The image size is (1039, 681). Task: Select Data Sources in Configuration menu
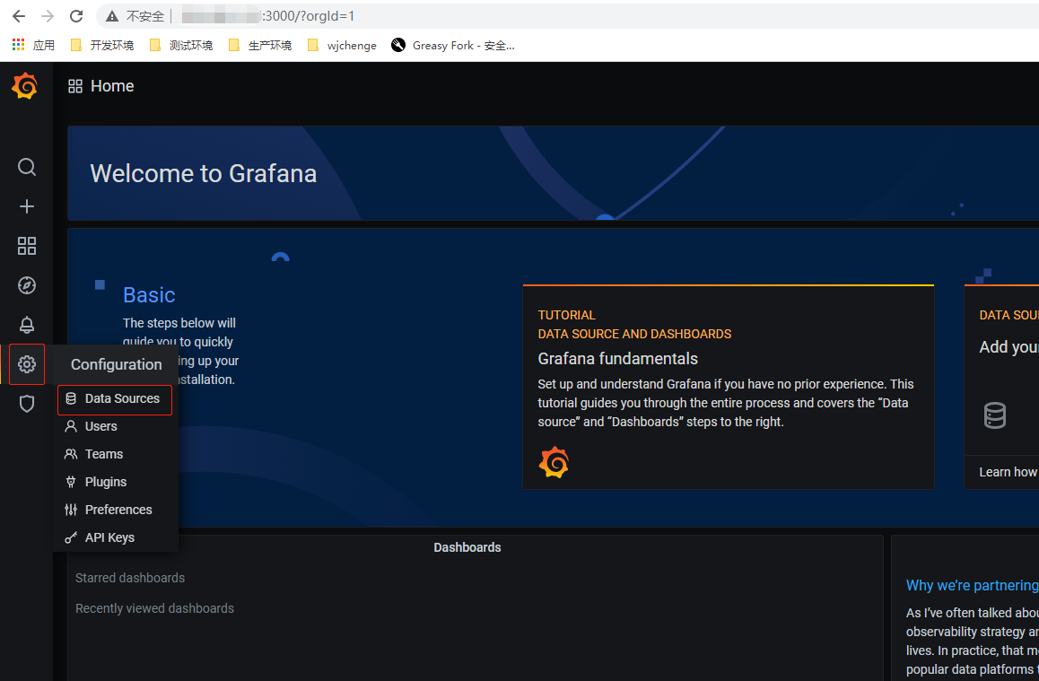click(115, 398)
